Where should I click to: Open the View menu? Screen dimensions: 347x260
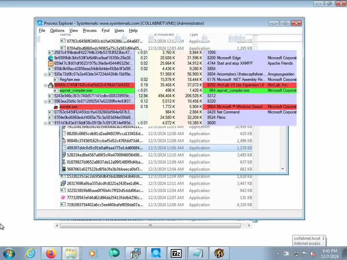[74, 30]
